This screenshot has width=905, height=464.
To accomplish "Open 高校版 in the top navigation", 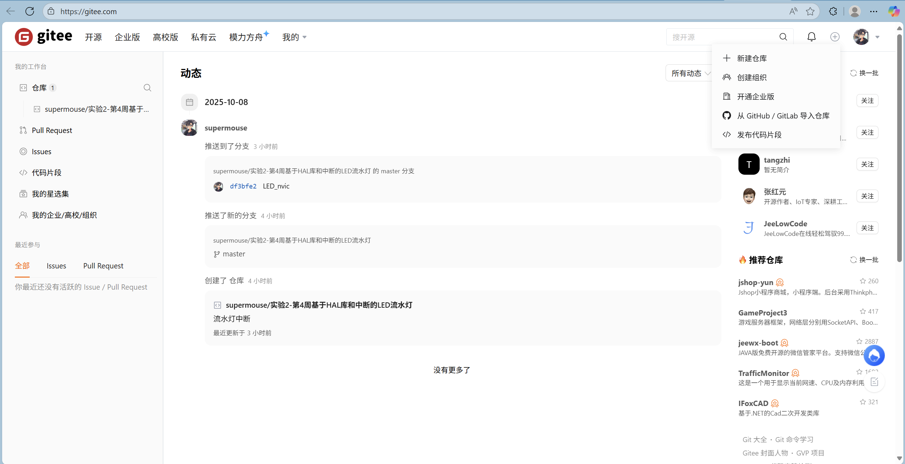I will coord(166,37).
